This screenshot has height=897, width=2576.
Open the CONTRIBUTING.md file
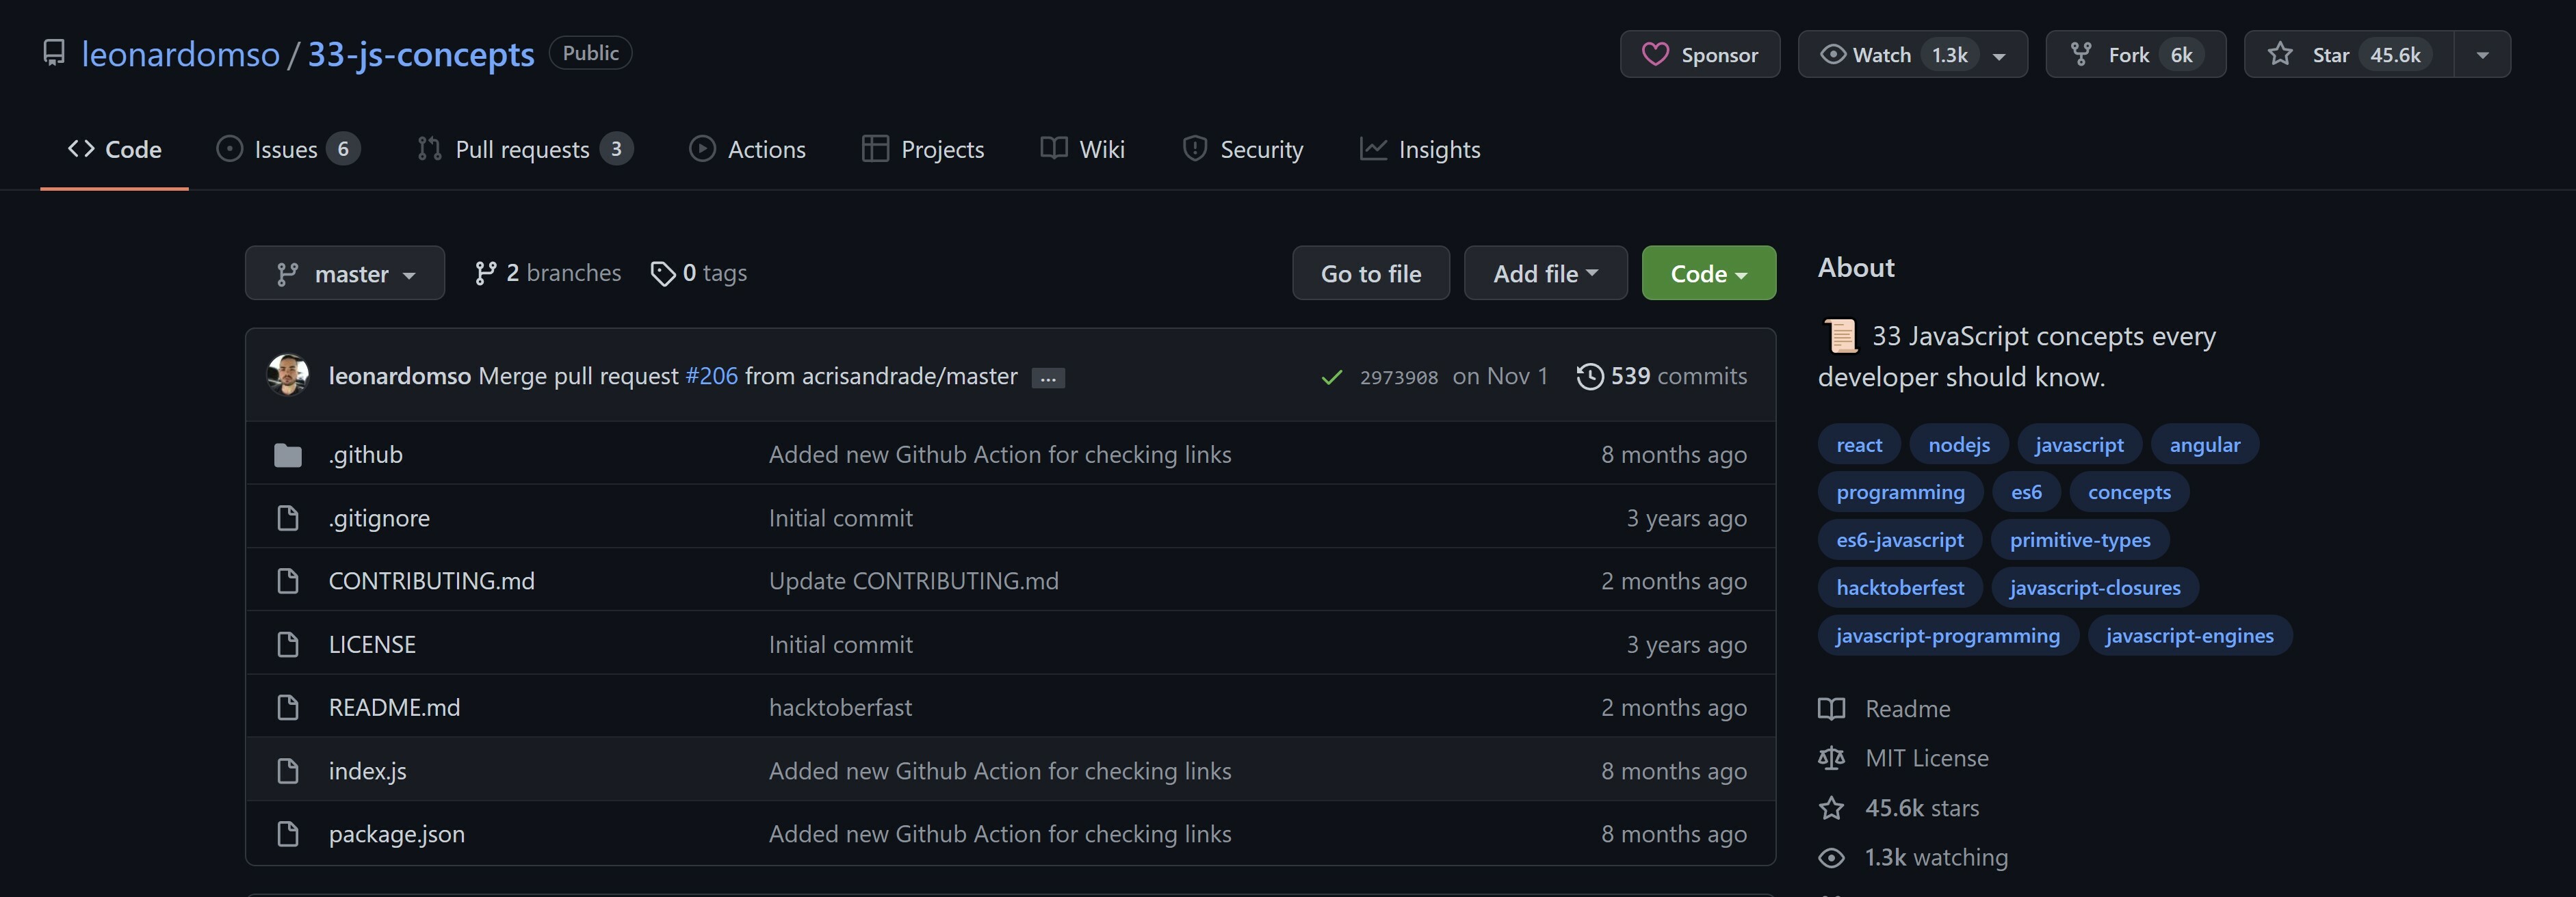431,580
